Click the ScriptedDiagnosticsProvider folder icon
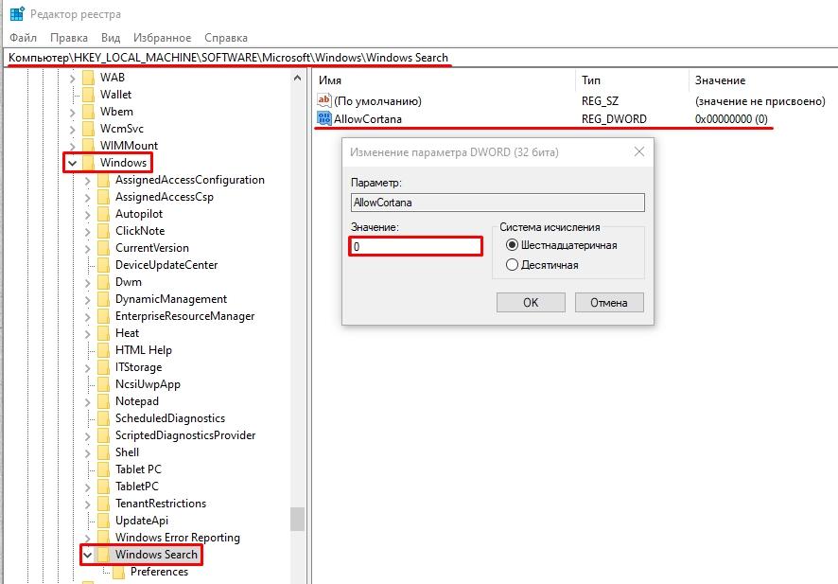 (104, 435)
